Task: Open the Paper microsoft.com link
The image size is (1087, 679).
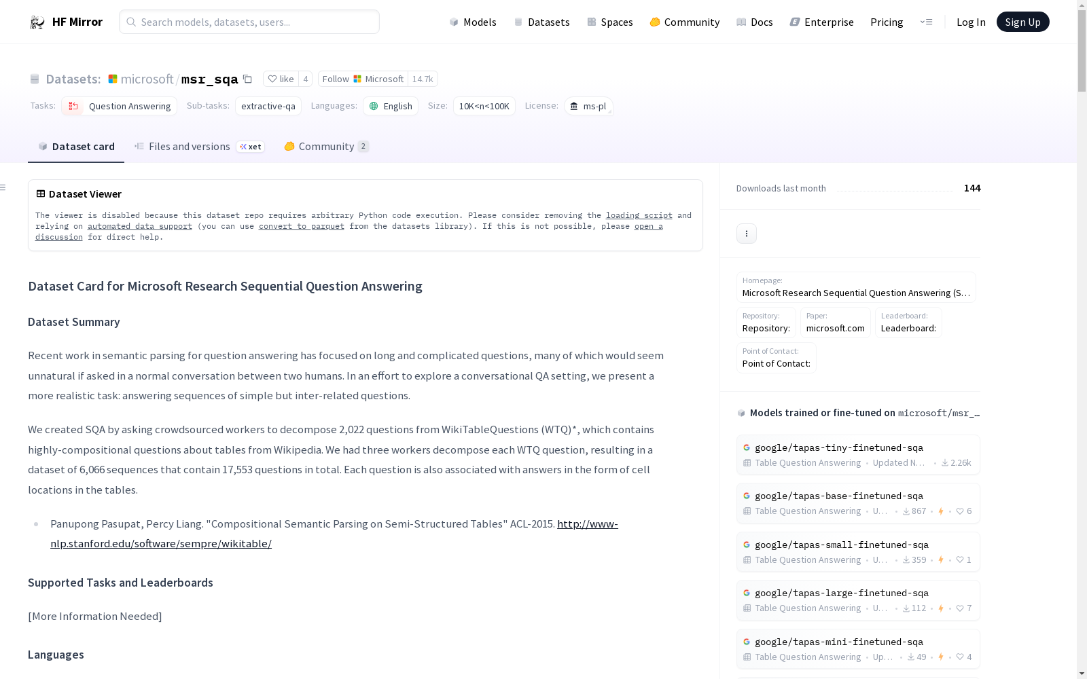Action: 836,323
